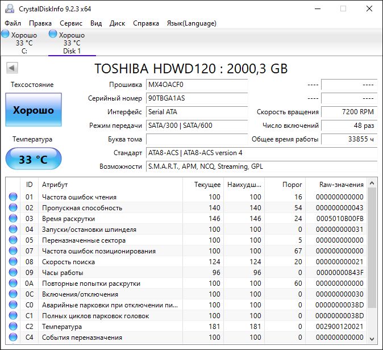Open the Диск menu

118,23
